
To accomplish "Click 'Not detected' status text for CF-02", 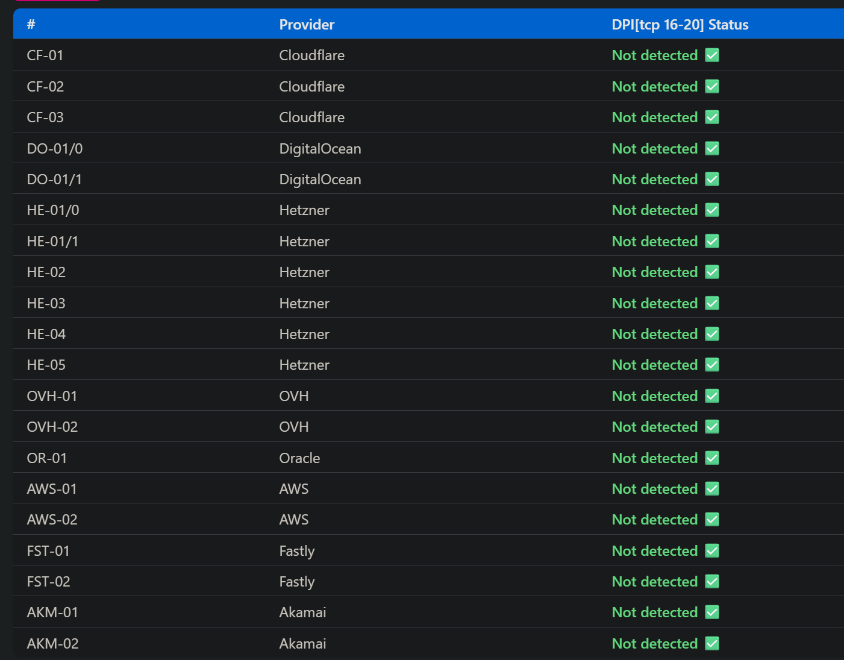I will 655,86.
